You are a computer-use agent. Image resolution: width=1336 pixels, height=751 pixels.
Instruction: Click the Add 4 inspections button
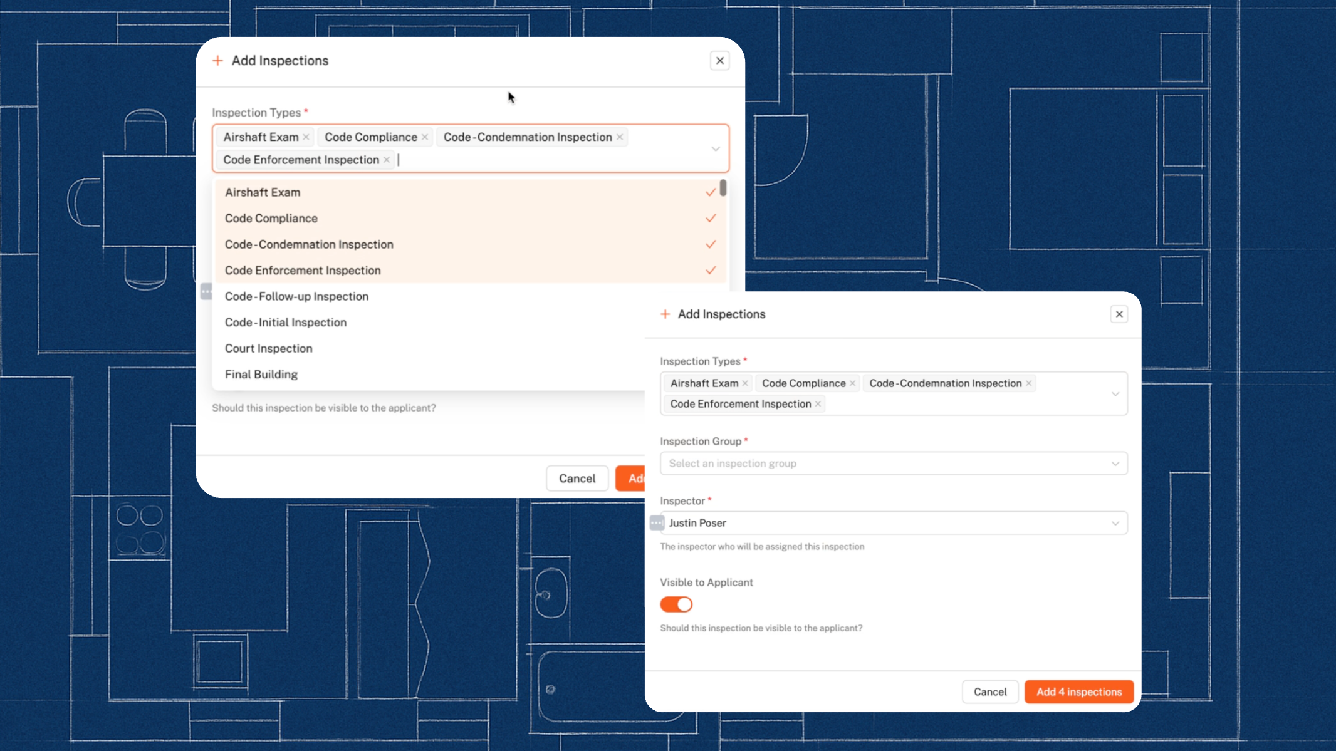1078,691
